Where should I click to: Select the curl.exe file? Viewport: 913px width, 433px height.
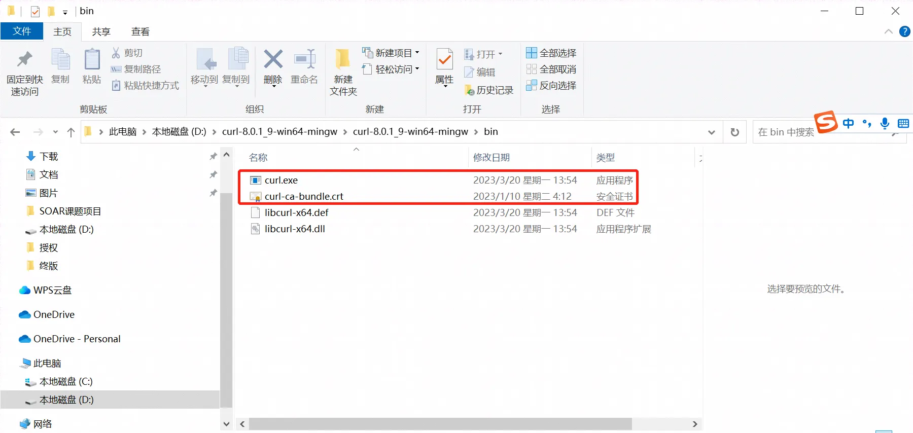(x=281, y=181)
